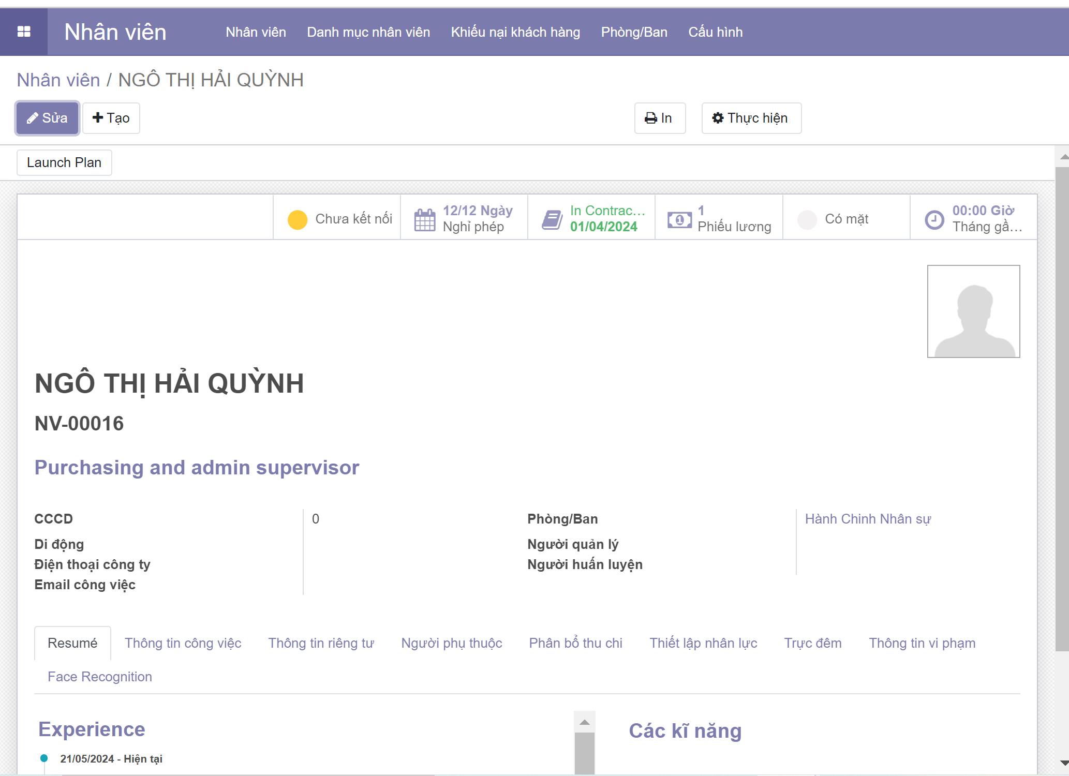This screenshot has width=1069, height=776.
Task: Click the Sửa edit button
Action: pos(47,118)
